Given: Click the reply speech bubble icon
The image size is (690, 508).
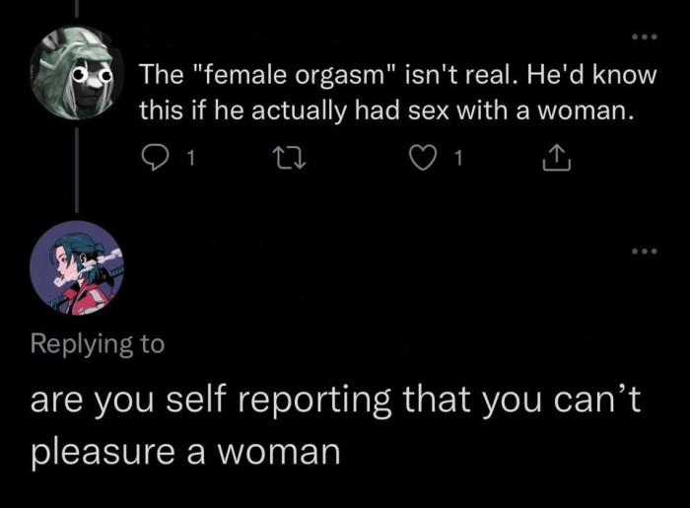Looking at the screenshot, I should point(157,155).
